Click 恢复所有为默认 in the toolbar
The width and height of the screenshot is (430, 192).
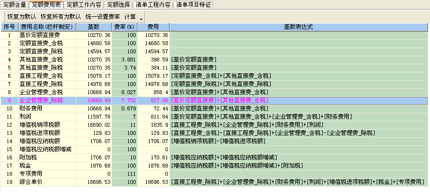[x=61, y=16]
